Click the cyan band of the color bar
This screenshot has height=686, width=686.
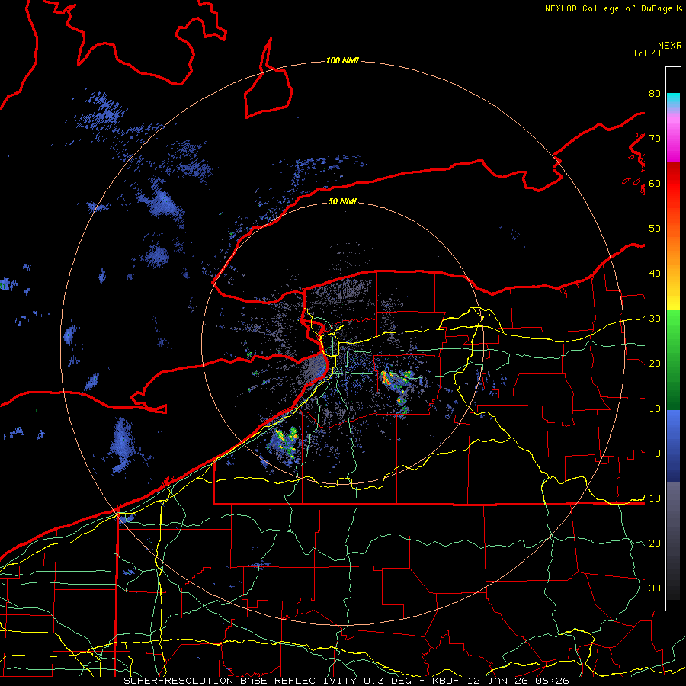tap(673, 99)
